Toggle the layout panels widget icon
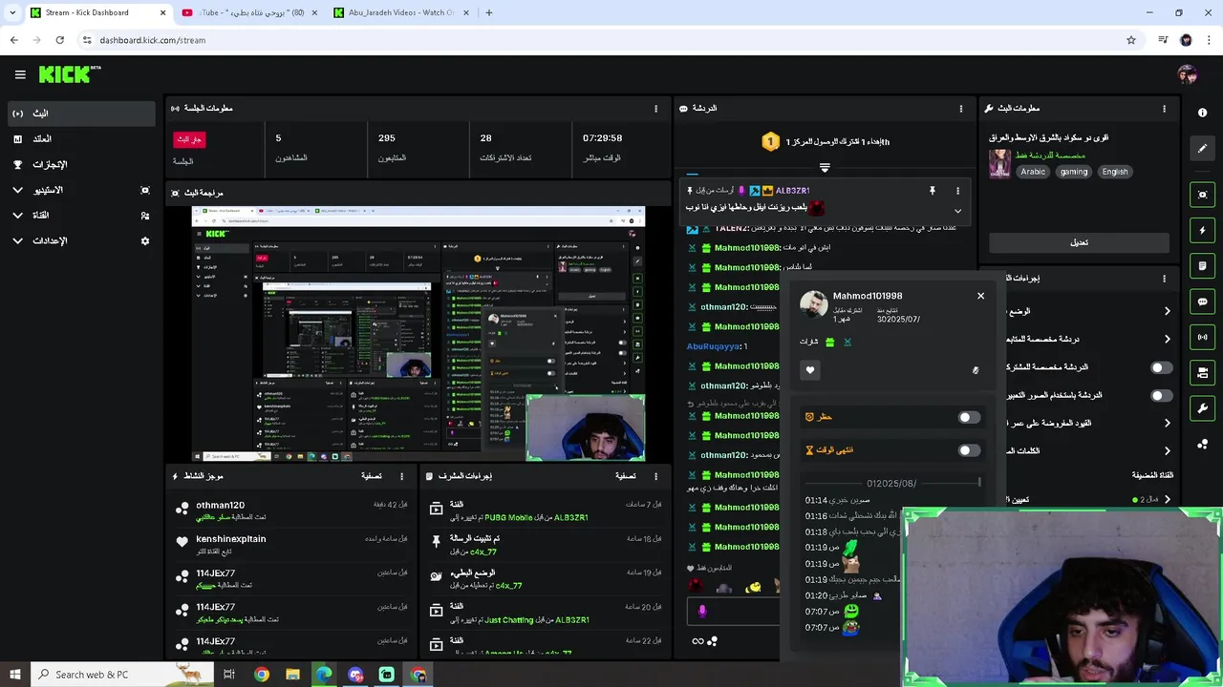Image resolution: width=1223 pixels, height=687 pixels. [x=1202, y=372]
